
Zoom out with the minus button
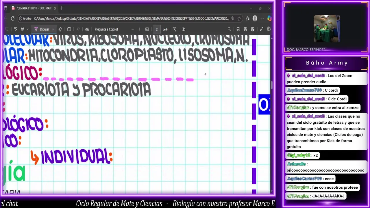tap(132, 29)
